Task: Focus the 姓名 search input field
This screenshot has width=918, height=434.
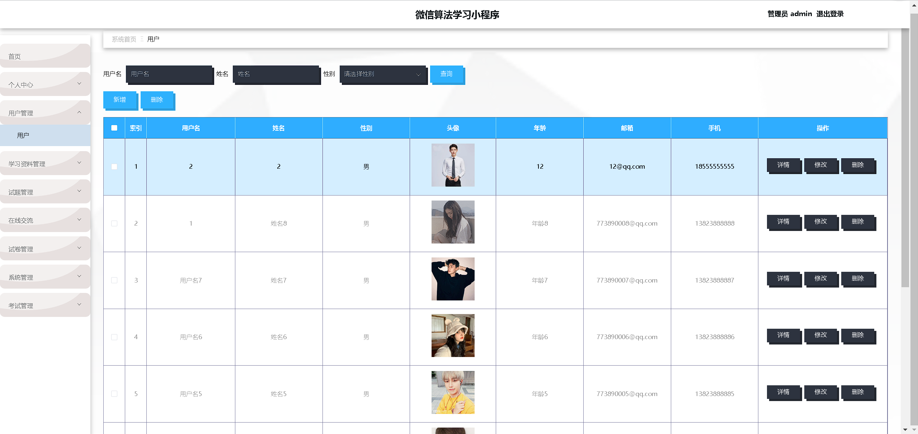Action: tap(276, 74)
